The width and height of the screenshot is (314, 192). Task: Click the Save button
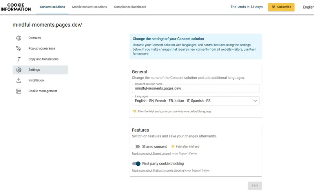coord(255,186)
